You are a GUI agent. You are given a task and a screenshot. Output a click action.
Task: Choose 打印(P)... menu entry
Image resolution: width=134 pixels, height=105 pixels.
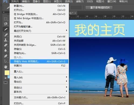click(x=39, y=103)
